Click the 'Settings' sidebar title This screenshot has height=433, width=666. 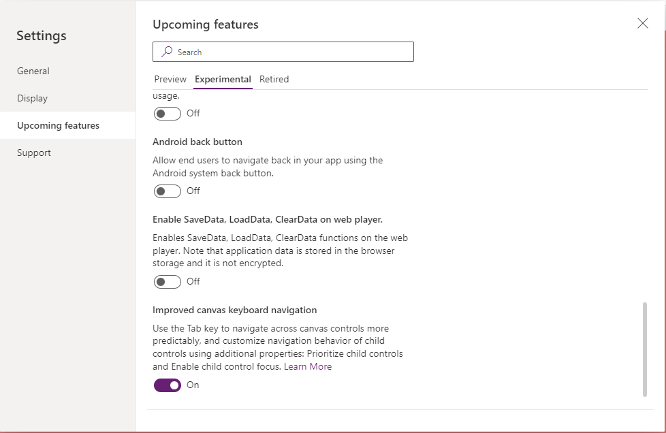coord(42,35)
